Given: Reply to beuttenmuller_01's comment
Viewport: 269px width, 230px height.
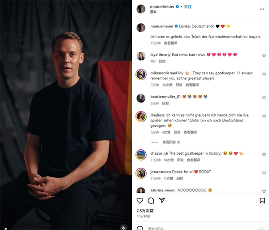Looking at the screenshot, I should pos(165,103).
